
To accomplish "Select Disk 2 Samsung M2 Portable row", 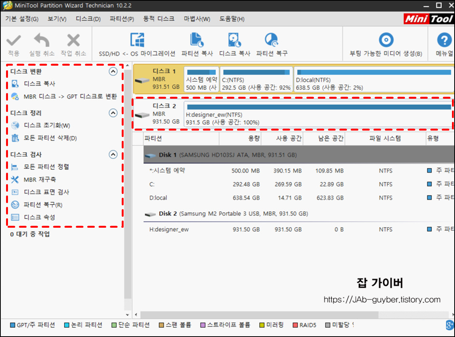I will (299, 214).
